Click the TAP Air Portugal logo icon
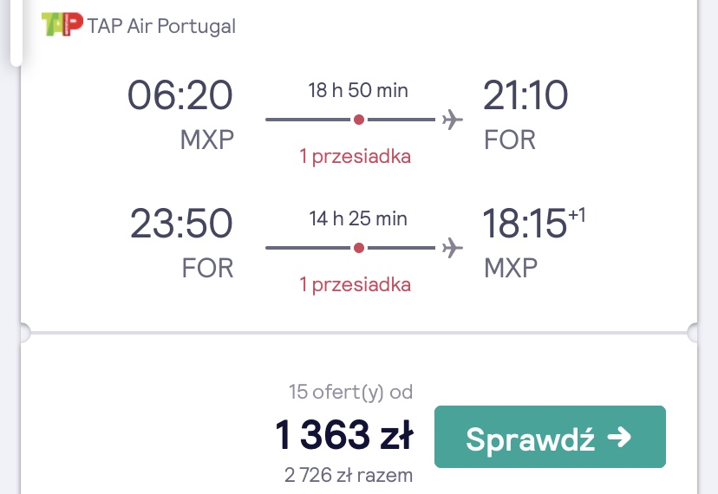 62,24
